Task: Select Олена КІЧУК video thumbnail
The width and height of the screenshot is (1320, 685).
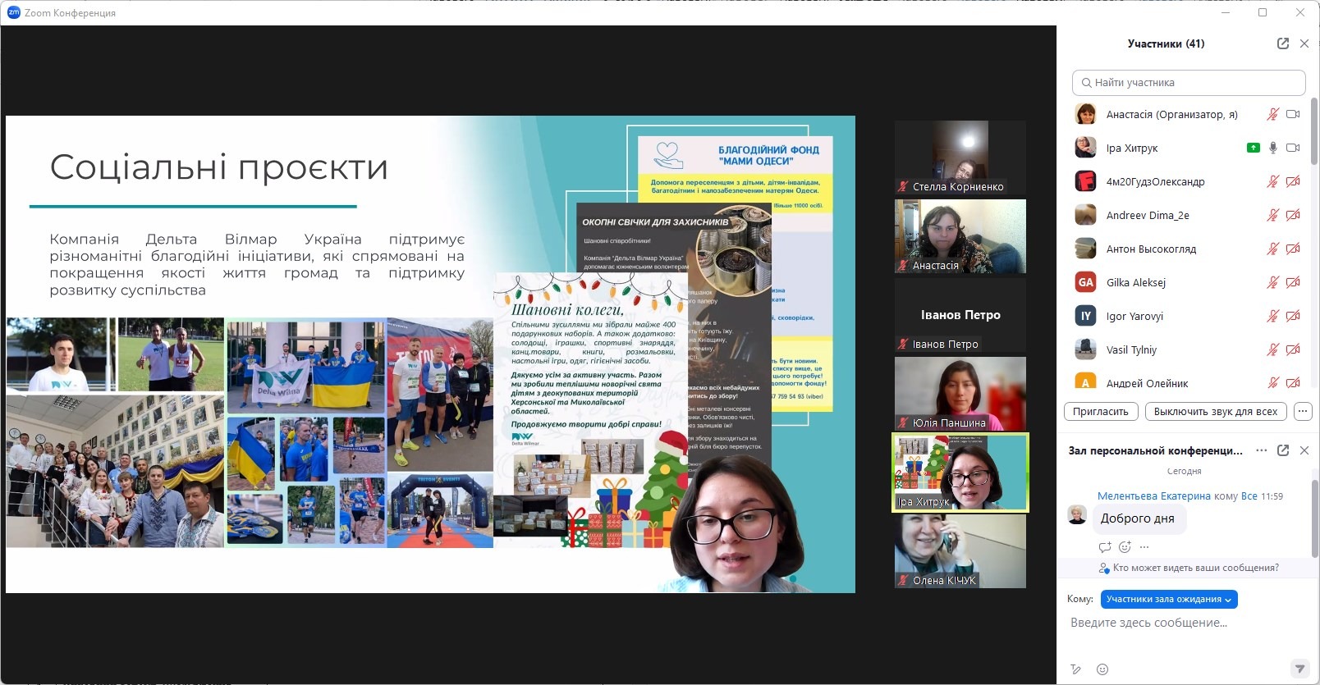Action: coord(960,551)
